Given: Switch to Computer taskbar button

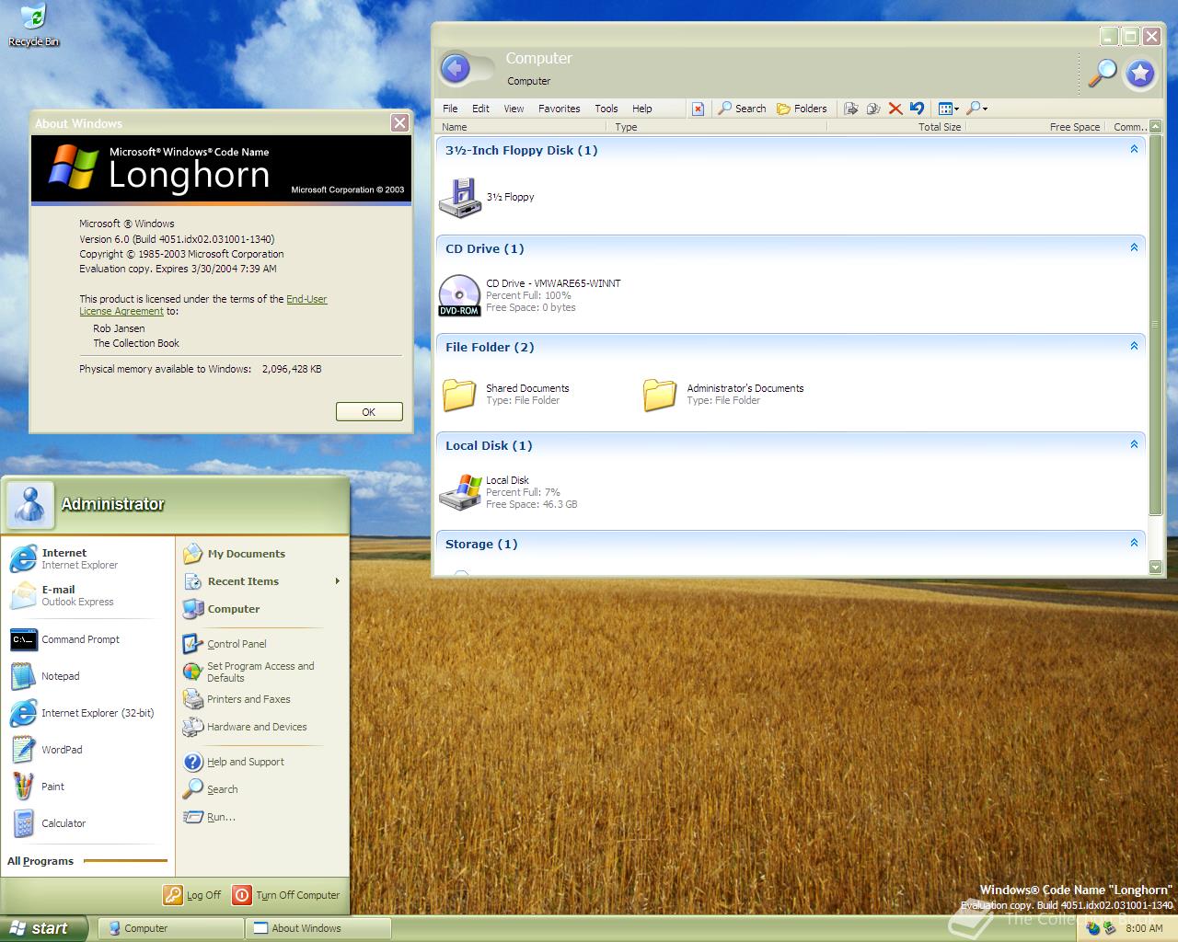Looking at the screenshot, I should pyautogui.click(x=170, y=928).
